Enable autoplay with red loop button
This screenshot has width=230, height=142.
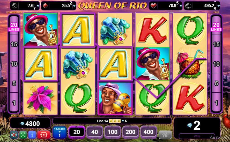click(44, 135)
